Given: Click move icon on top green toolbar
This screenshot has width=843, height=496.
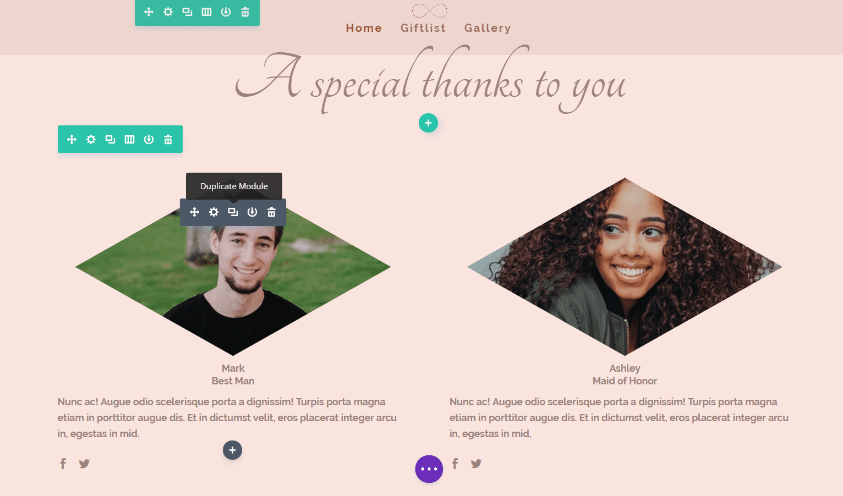Looking at the screenshot, I should tap(149, 12).
